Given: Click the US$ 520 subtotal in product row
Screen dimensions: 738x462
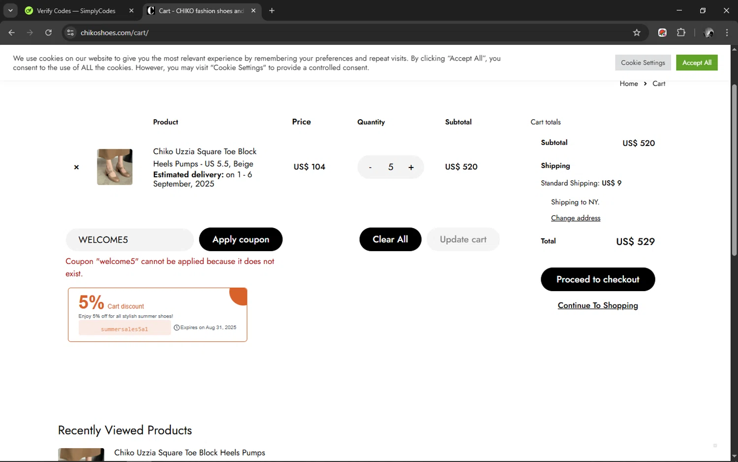Looking at the screenshot, I should tap(461, 167).
